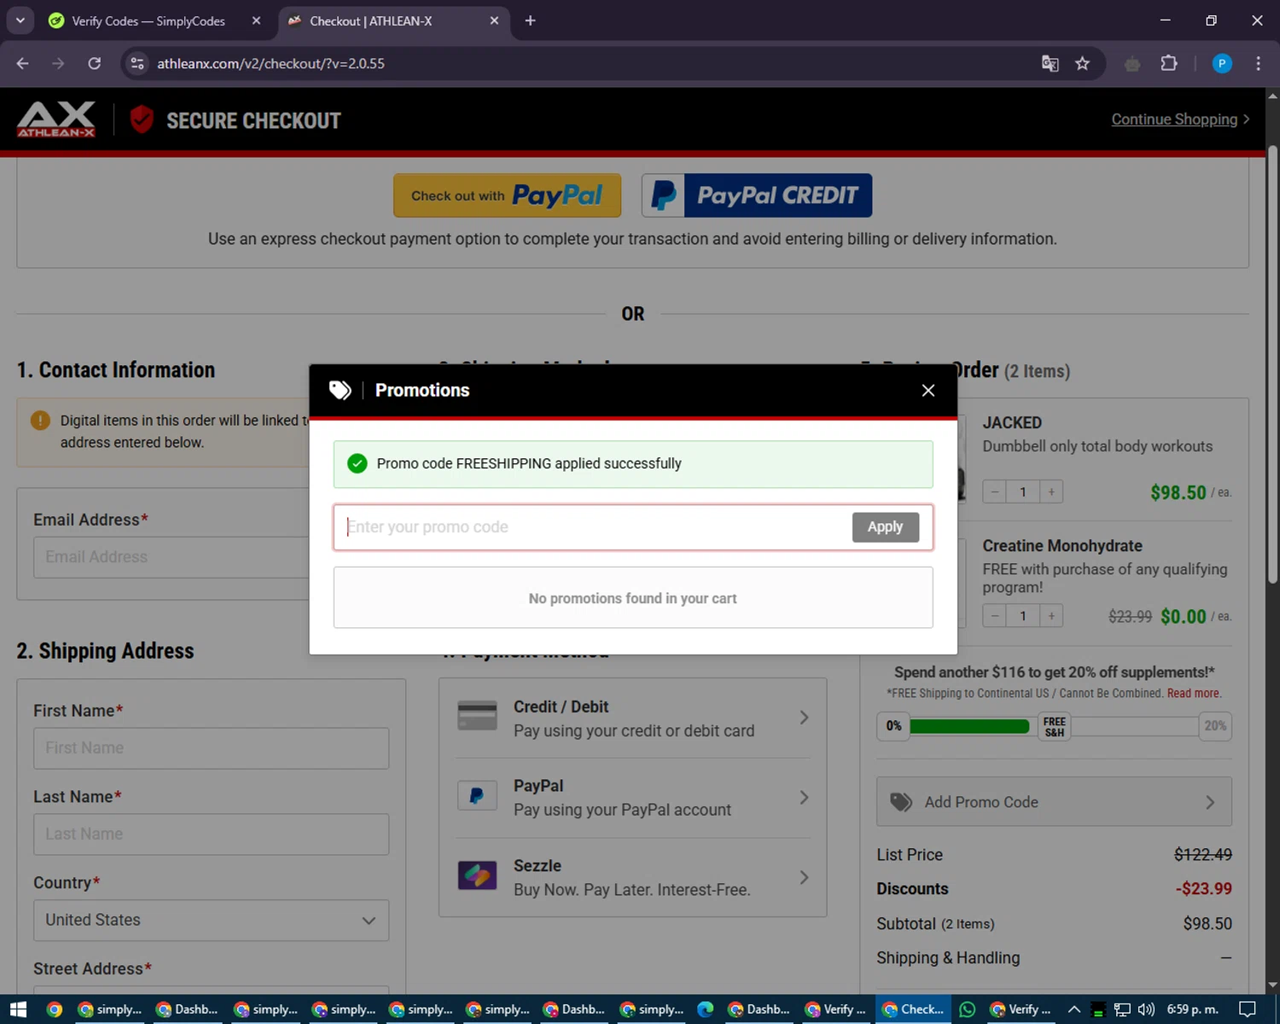This screenshot has height=1024, width=1280.
Task: Select the Check... taskbar window button
Action: click(x=912, y=1009)
